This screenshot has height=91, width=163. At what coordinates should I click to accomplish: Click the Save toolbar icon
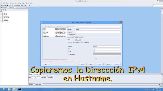5,5
